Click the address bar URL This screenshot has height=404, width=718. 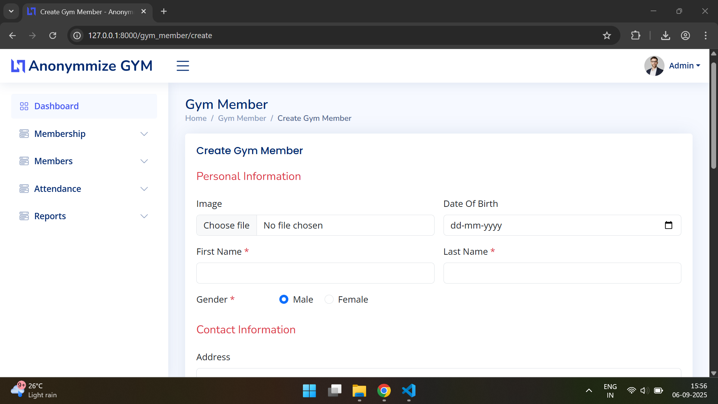150,36
